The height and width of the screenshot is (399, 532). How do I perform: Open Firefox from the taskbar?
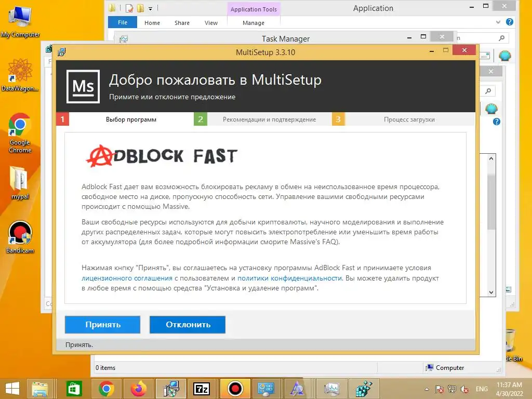point(138,389)
